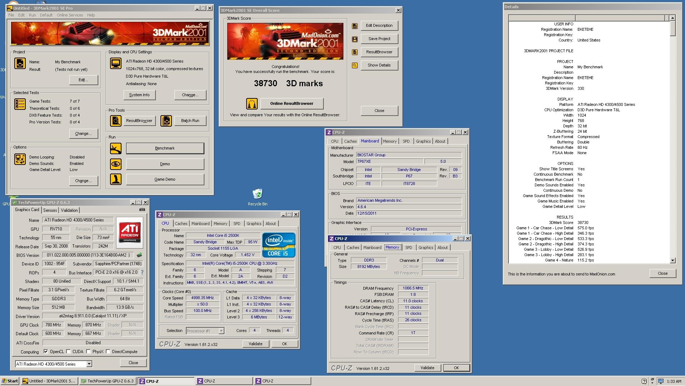Open the Default menu in 3DMark2001
Image resolution: width=685 pixels, height=386 pixels.
(x=46, y=15)
